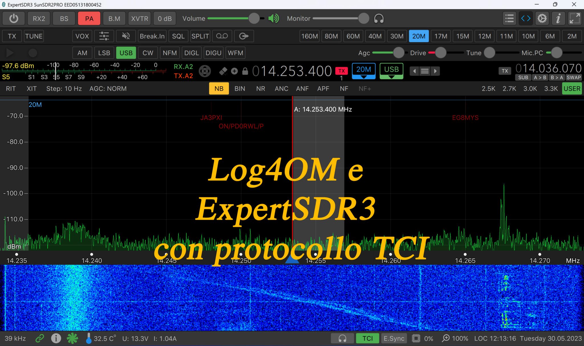Click the power on/off icon
Image resolution: width=584 pixels, height=346 pixels.
click(x=14, y=19)
